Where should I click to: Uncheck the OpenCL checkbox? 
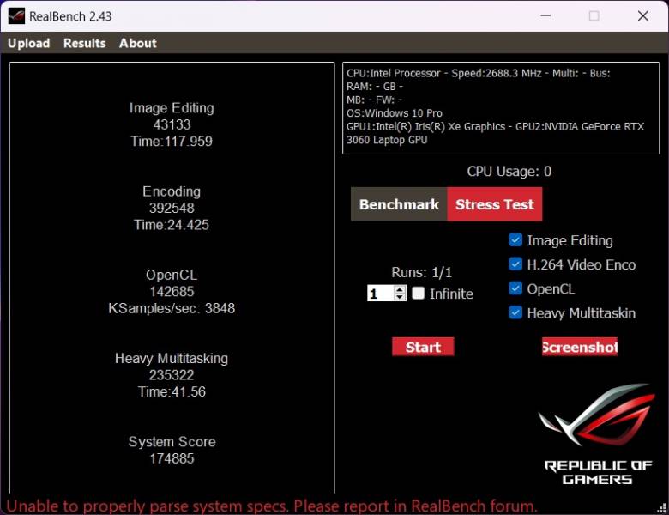[x=515, y=288]
